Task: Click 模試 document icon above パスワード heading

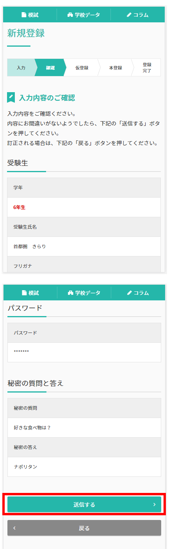Action: pos(24,293)
